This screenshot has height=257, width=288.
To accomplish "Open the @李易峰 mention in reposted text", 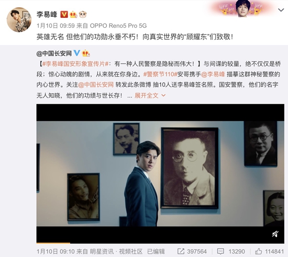I will pyautogui.click(x=213, y=74).
